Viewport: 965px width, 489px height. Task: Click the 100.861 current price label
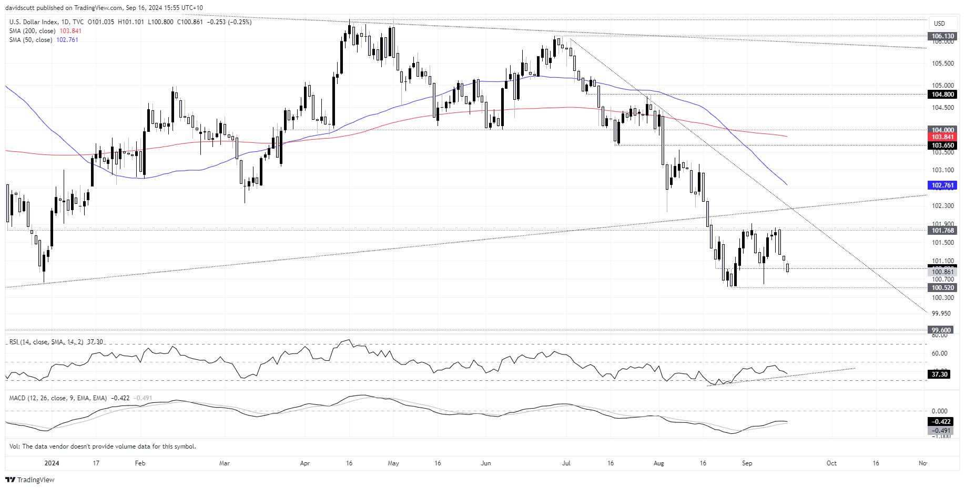coord(942,272)
